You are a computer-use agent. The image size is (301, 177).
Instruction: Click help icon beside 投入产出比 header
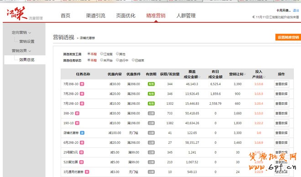(264, 77)
